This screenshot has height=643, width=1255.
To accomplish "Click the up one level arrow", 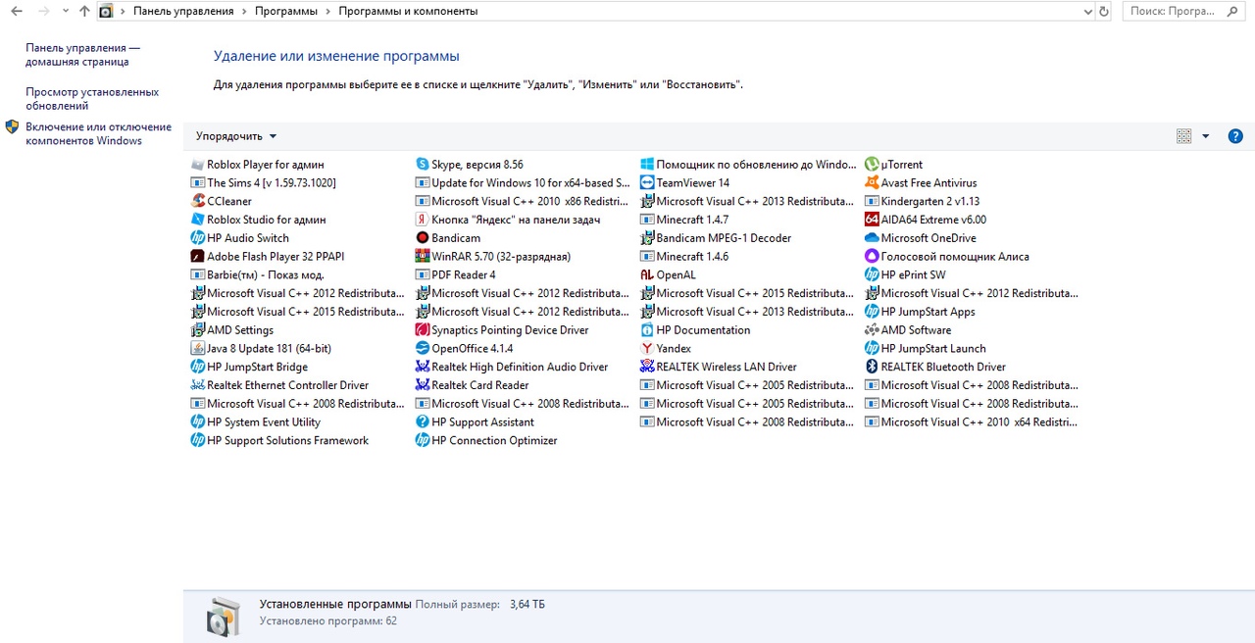I will coord(84,12).
